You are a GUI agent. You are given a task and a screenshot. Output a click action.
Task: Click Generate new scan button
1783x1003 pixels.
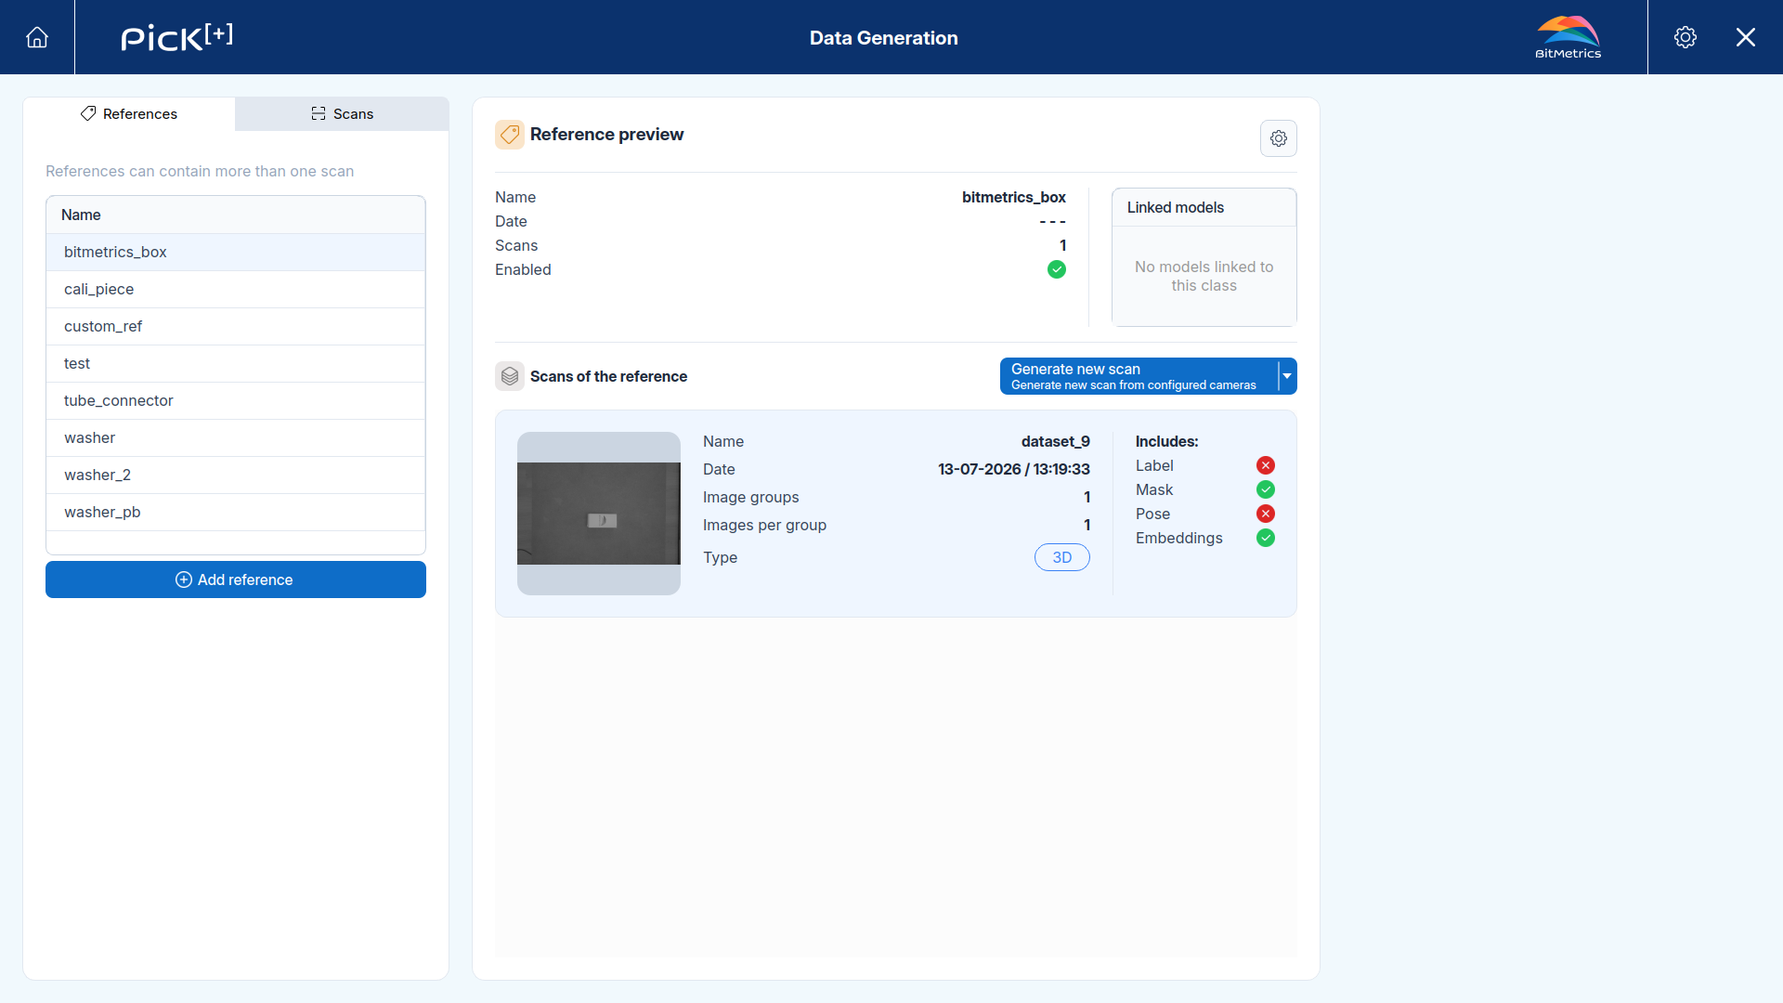click(1139, 376)
